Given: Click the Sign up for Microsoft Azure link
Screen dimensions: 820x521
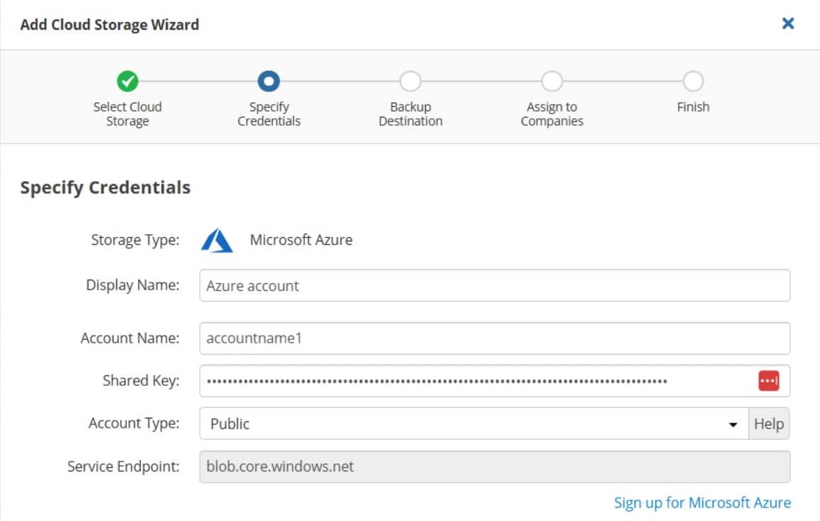Looking at the screenshot, I should [702, 503].
